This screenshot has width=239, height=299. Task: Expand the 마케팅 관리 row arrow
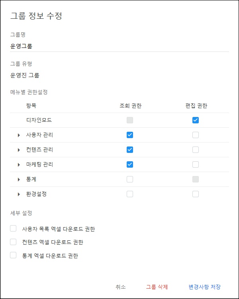(19, 165)
